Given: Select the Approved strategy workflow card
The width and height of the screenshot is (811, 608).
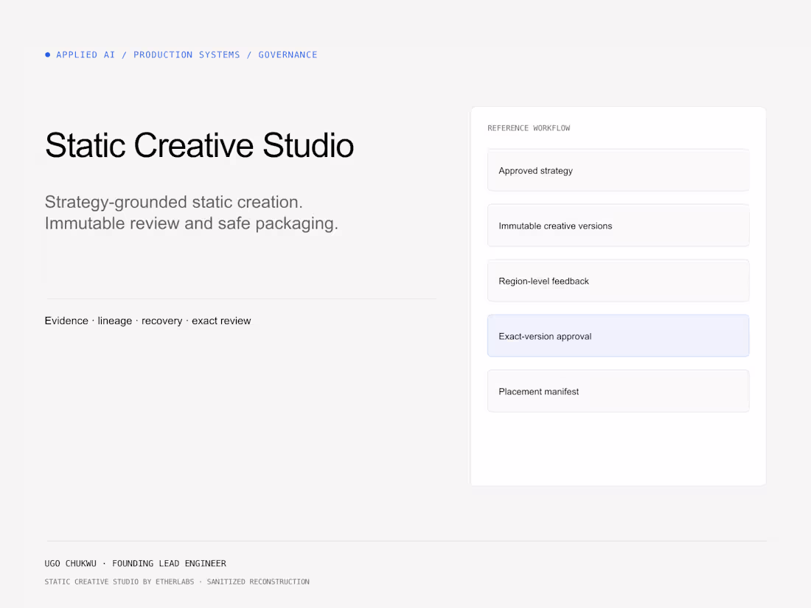Looking at the screenshot, I should click(618, 170).
